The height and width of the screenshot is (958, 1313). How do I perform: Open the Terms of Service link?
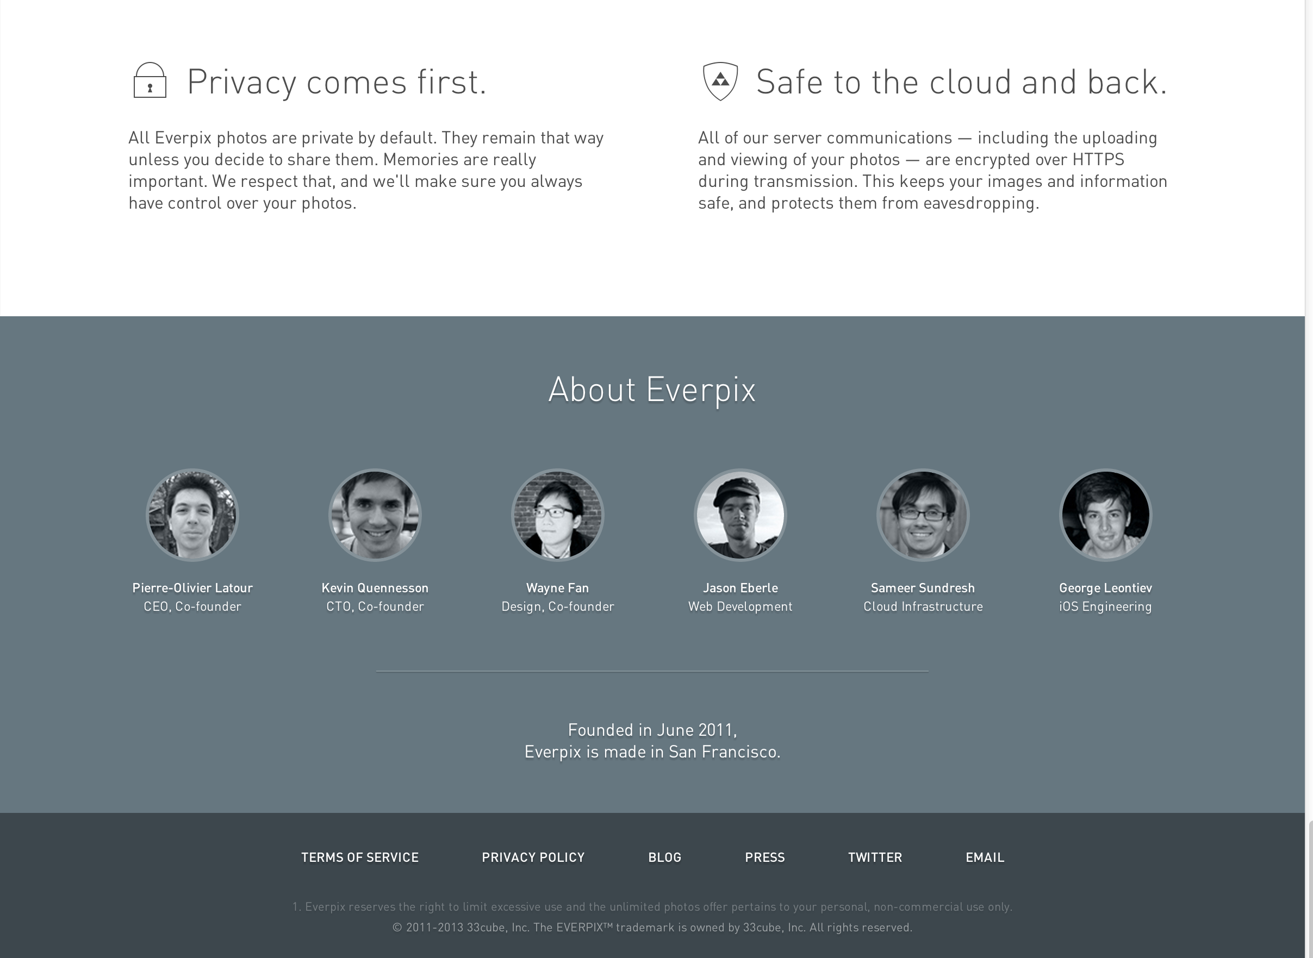coord(360,857)
